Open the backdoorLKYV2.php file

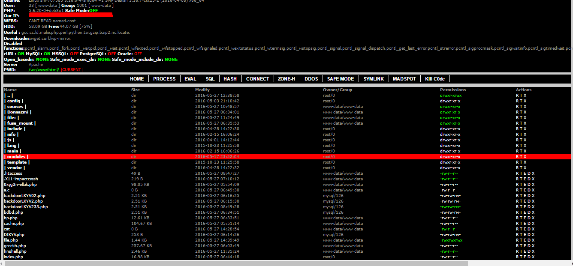[23, 201]
